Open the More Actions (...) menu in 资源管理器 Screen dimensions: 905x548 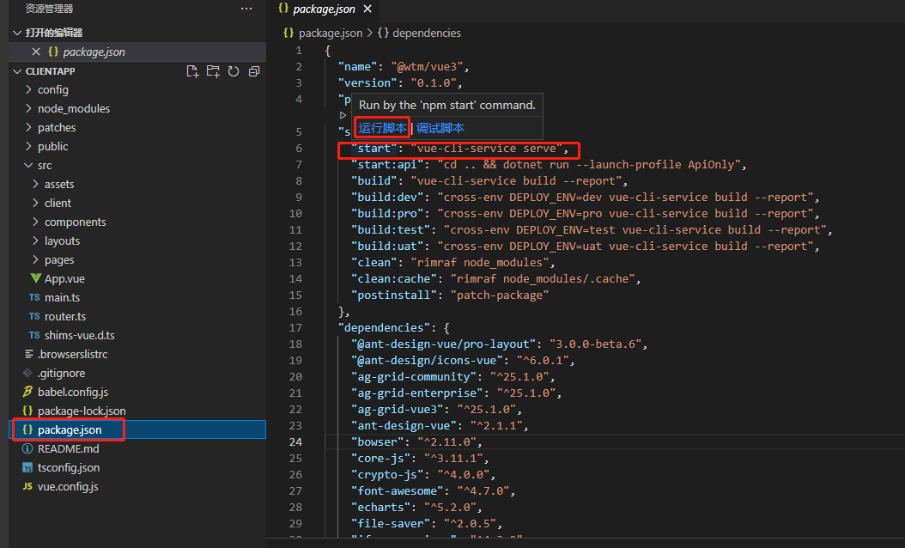tap(246, 9)
